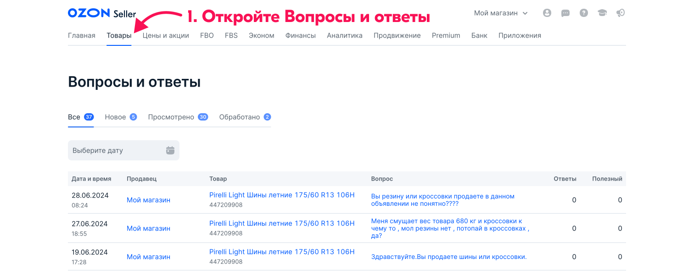Switch to the Новое tab
Screen dimensions: 694x275
pyautogui.click(x=121, y=117)
